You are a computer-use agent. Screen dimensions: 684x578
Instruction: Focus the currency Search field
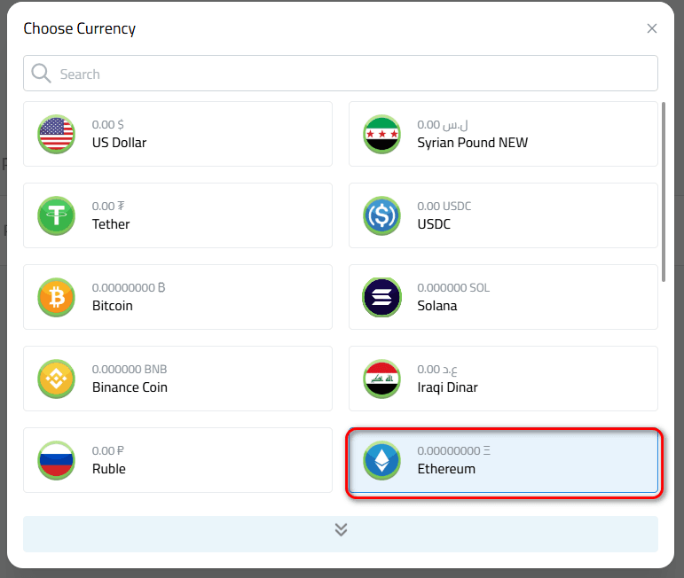tap(341, 74)
